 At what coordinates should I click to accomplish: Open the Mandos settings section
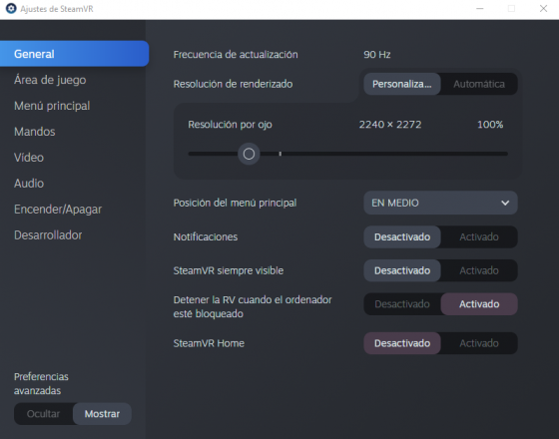point(35,132)
